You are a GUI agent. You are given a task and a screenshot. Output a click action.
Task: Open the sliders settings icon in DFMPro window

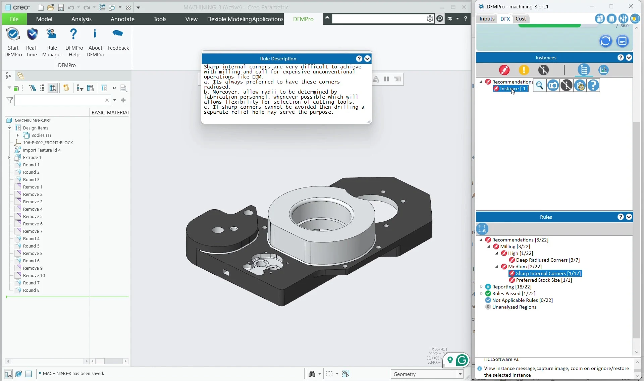pyautogui.click(x=623, y=19)
